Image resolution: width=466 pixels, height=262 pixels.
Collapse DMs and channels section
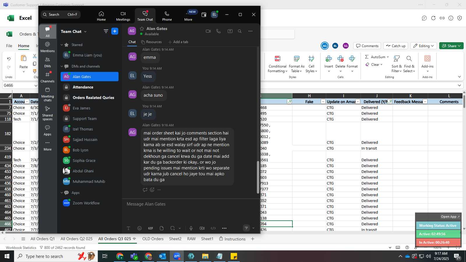click(62, 66)
